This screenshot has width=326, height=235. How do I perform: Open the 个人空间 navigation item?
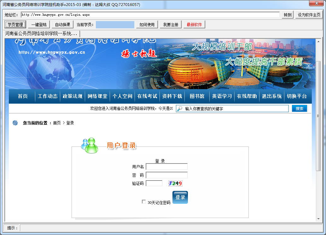pos(122,96)
